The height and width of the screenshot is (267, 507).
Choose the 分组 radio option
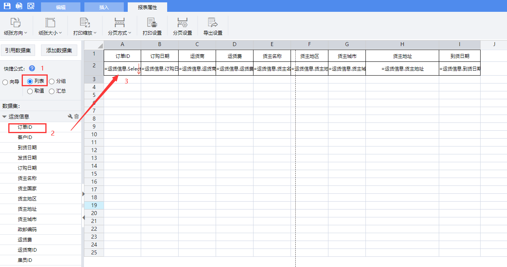(x=52, y=82)
